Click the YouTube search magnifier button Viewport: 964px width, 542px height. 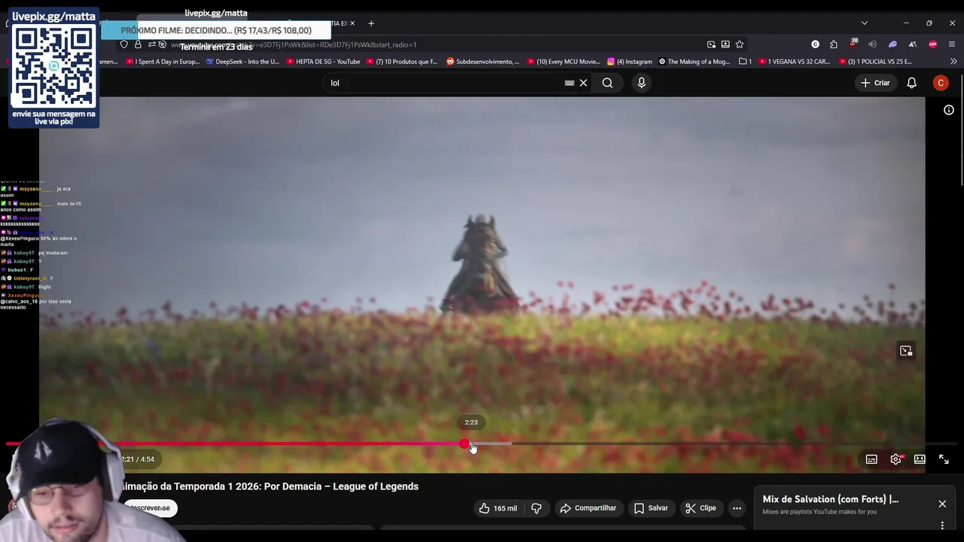607,83
